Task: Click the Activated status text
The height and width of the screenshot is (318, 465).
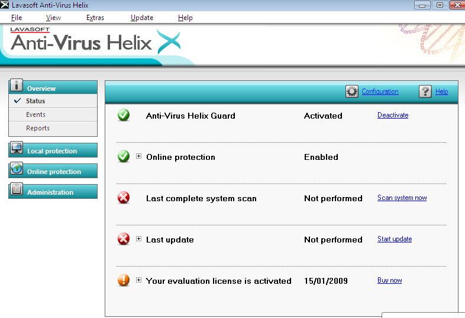Action: (323, 116)
